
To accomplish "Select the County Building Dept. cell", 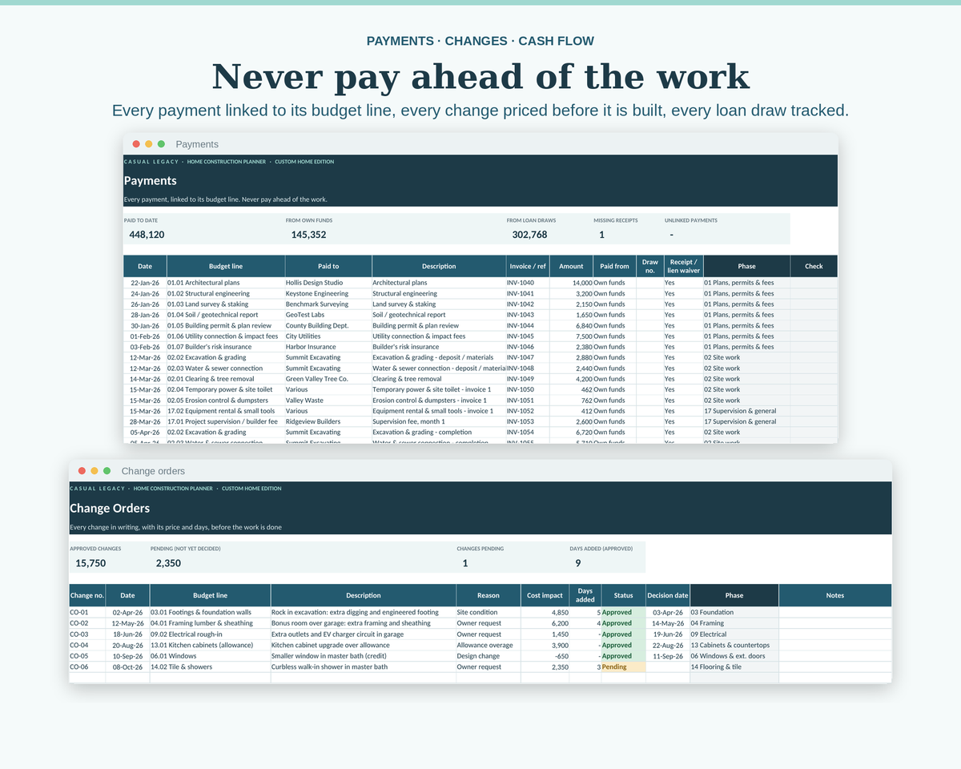I will click(x=328, y=325).
